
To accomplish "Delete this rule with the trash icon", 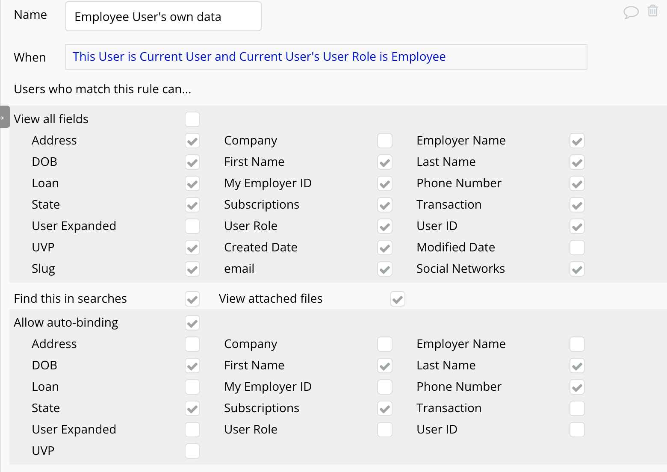I will (652, 11).
